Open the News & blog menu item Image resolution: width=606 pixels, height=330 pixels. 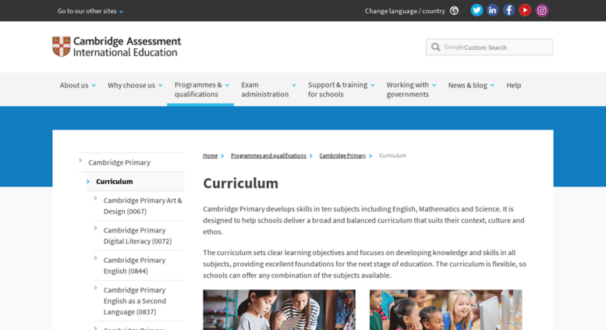coord(468,85)
